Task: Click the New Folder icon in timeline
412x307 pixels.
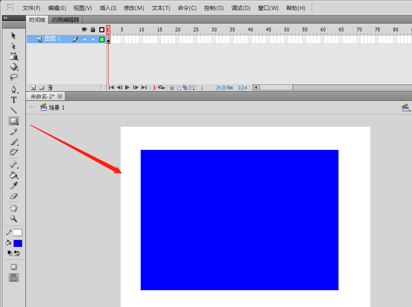Action: pos(41,88)
